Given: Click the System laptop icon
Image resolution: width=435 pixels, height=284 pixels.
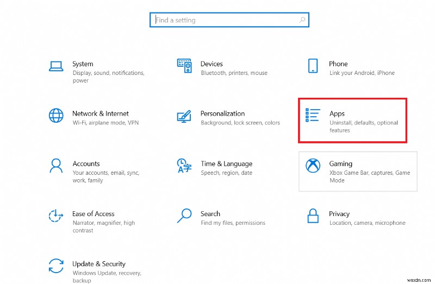Looking at the screenshot, I should pyautogui.click(x=56, y=66).
